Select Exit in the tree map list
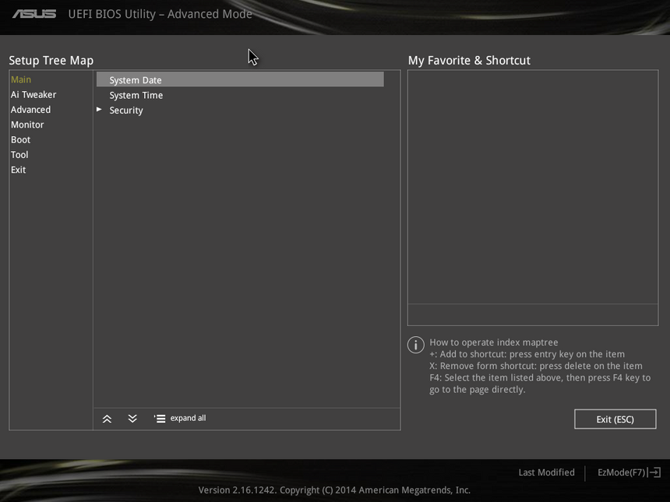The height and width of the screenshot is (502, 670). click(19, 170)
